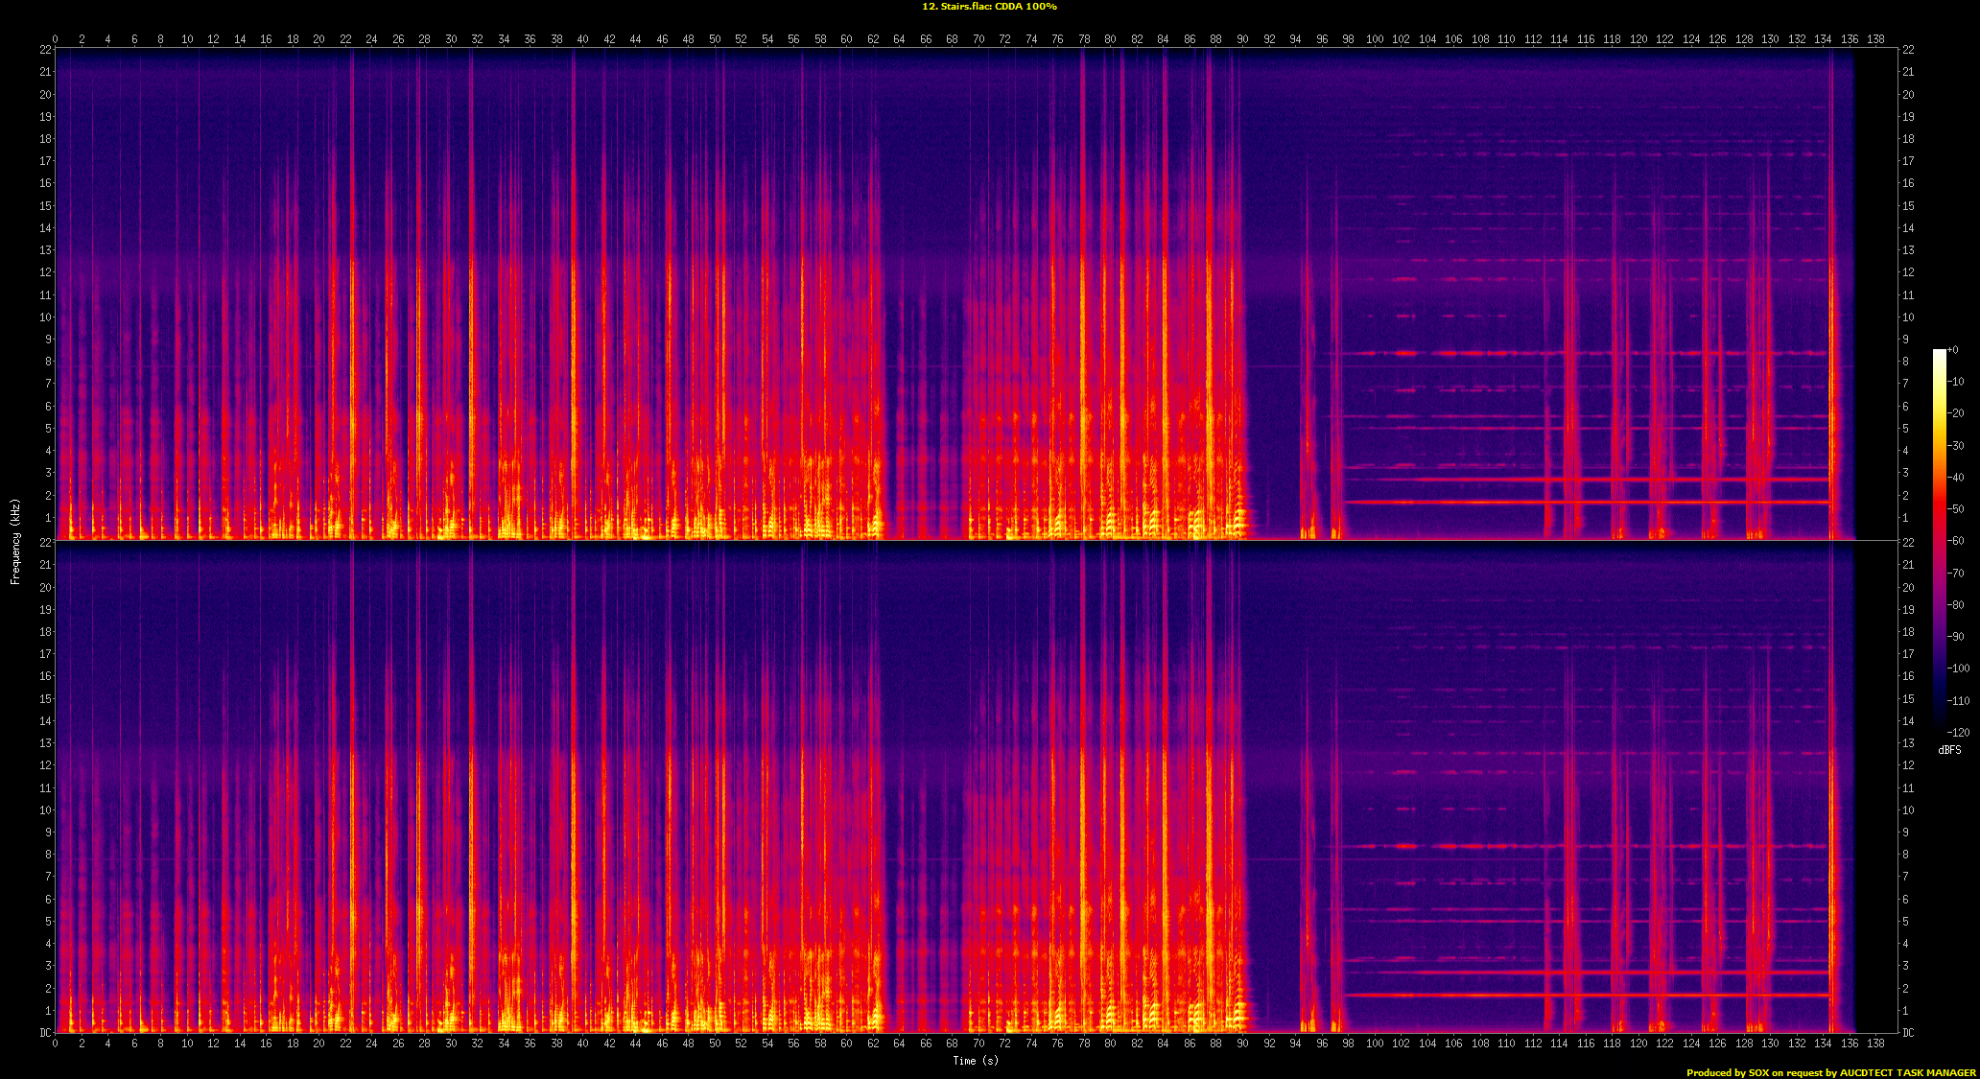Click the 0 second marker on the top time axis
Image resolution: width=1980 pixels, height=1079 pixels.
55,39
